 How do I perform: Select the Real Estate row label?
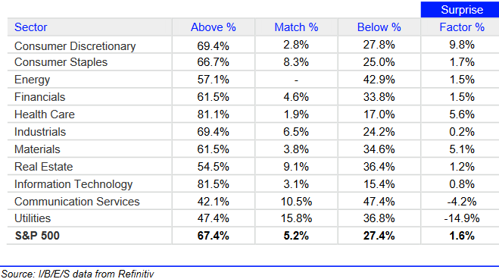(44, 167)
